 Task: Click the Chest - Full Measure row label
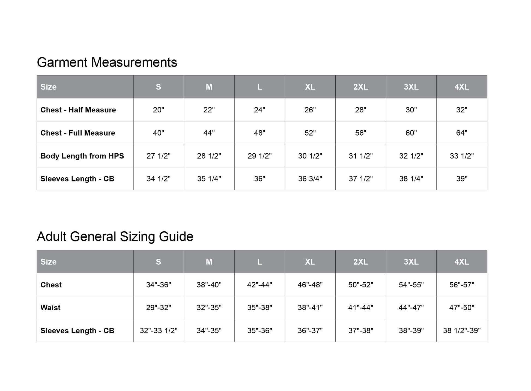coord(78,133)
